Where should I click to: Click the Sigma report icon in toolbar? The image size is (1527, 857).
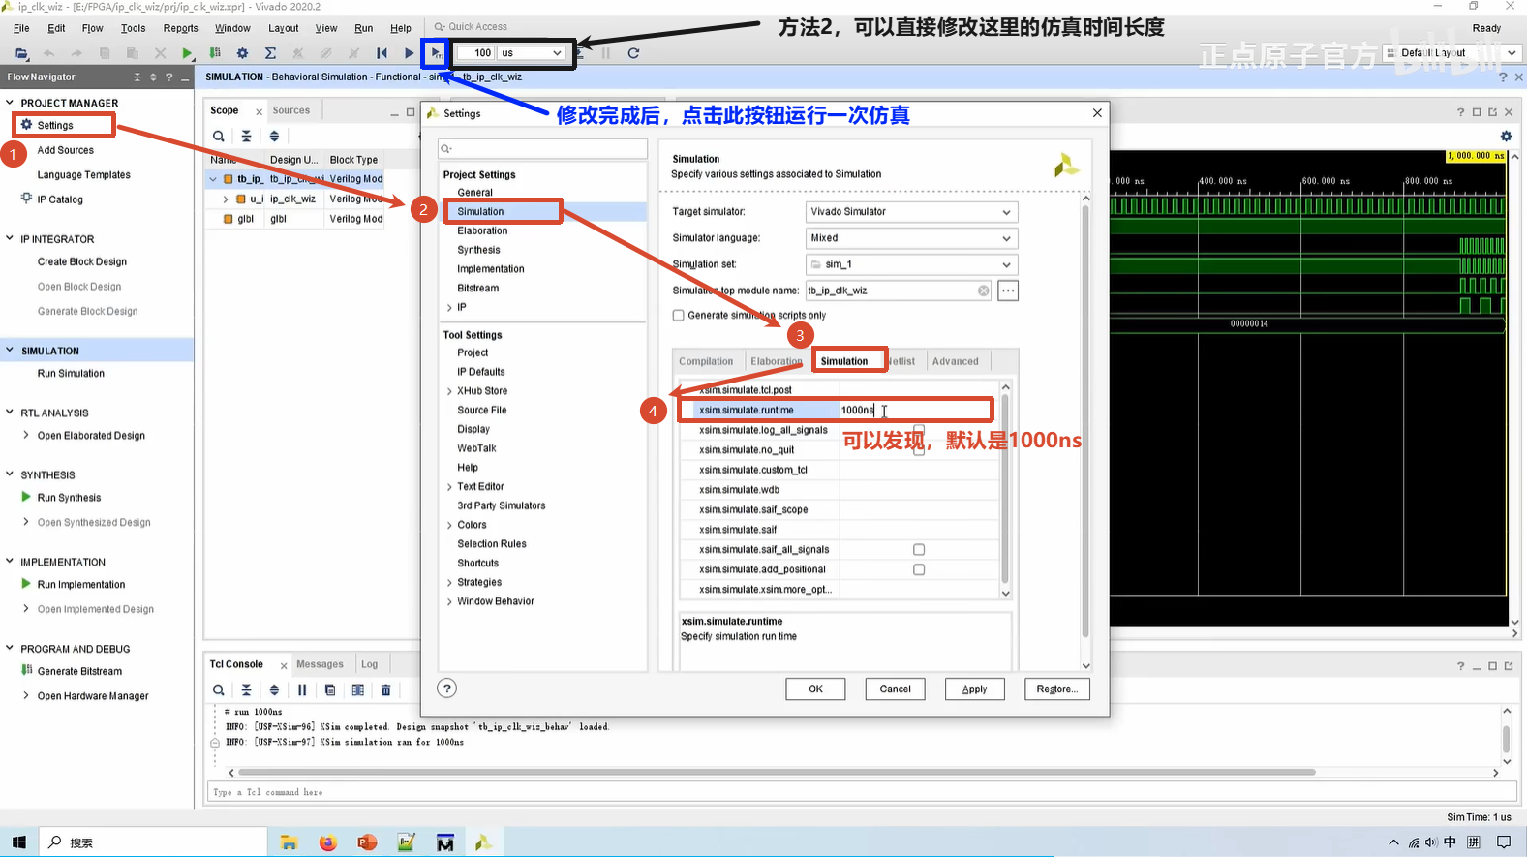270,53
